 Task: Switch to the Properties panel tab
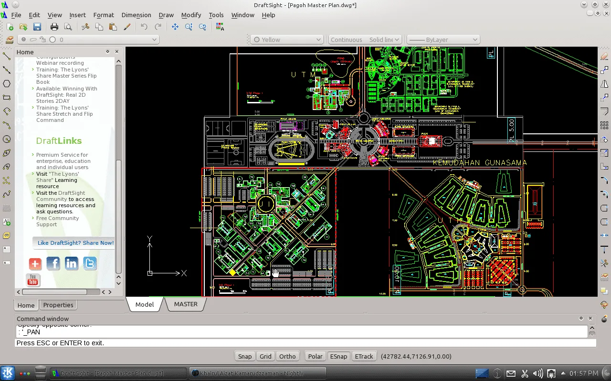point(58,305)
